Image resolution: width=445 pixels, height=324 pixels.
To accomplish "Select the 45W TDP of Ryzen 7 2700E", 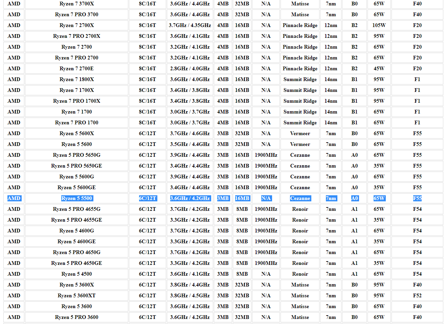I will pos(379,69).
